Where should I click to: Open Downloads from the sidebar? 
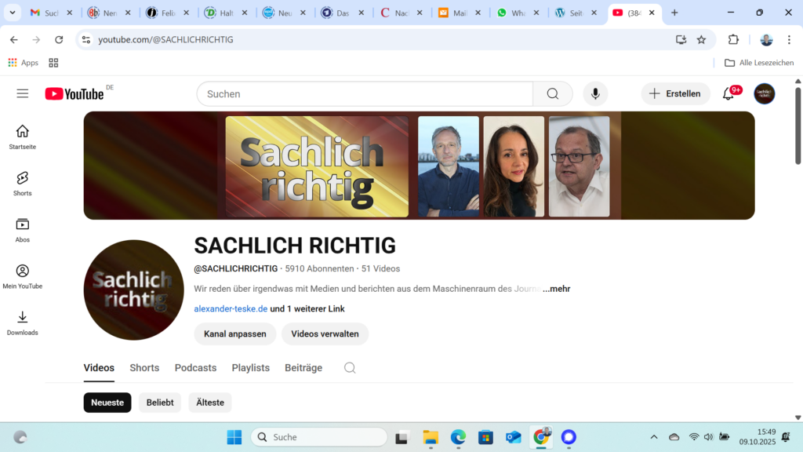coord(23,322)
